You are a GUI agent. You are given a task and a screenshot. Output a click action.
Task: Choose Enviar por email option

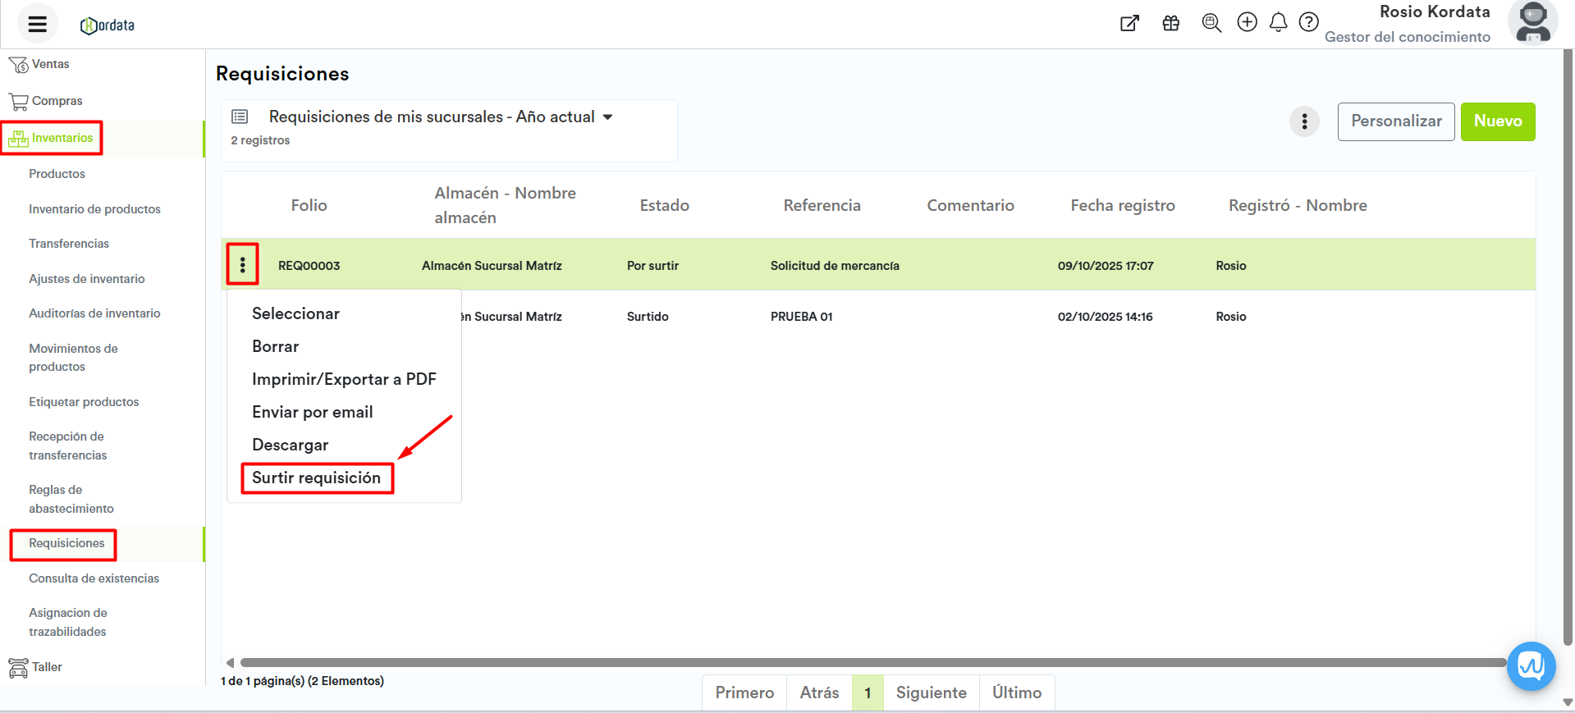click(312, 412)
